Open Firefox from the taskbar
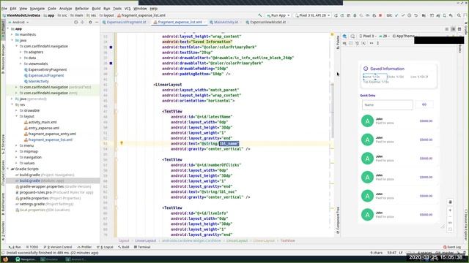 click(5, 259)
